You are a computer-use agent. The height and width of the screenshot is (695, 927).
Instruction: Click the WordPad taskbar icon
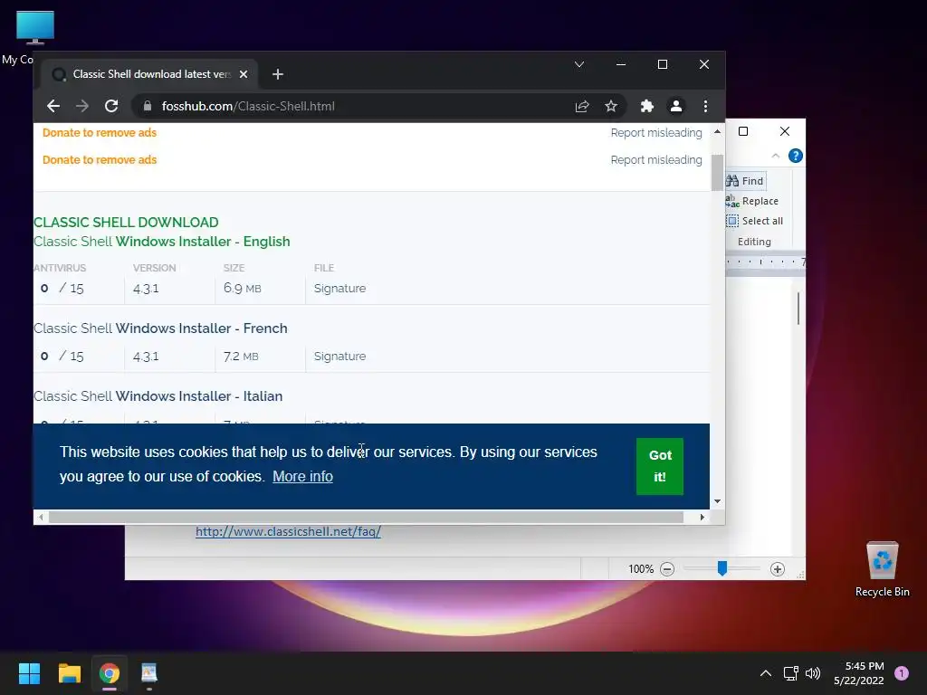point(149,673)
